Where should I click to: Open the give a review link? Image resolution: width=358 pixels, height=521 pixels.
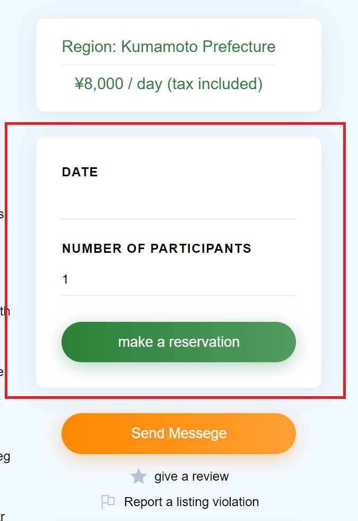click(x=191, y=476)
